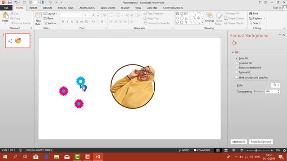Click the zoom in plus button

click(272, 150)
